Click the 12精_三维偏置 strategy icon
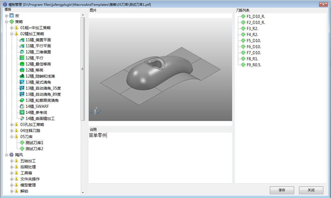Viewport: 331px width, 198px height. (x=22, y=52)
